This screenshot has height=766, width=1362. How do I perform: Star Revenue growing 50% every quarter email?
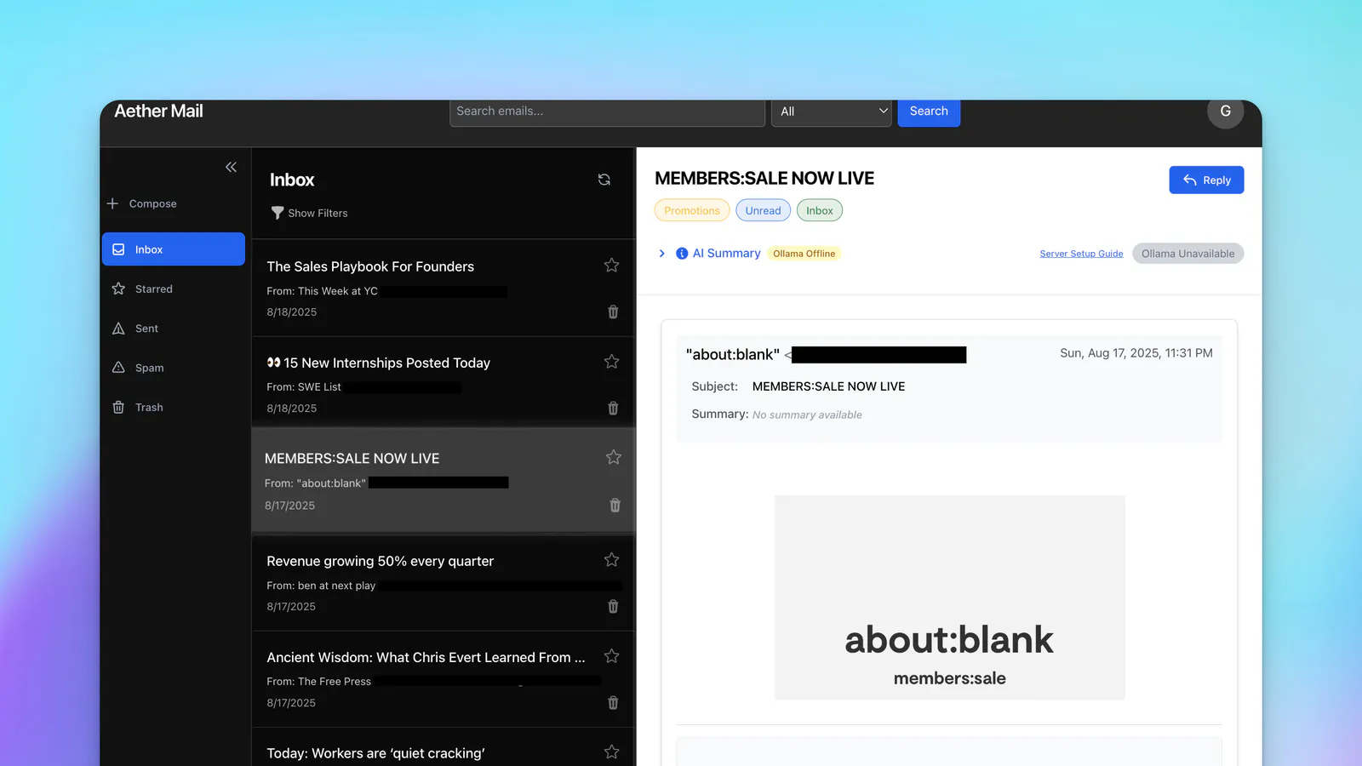(611, 560)
